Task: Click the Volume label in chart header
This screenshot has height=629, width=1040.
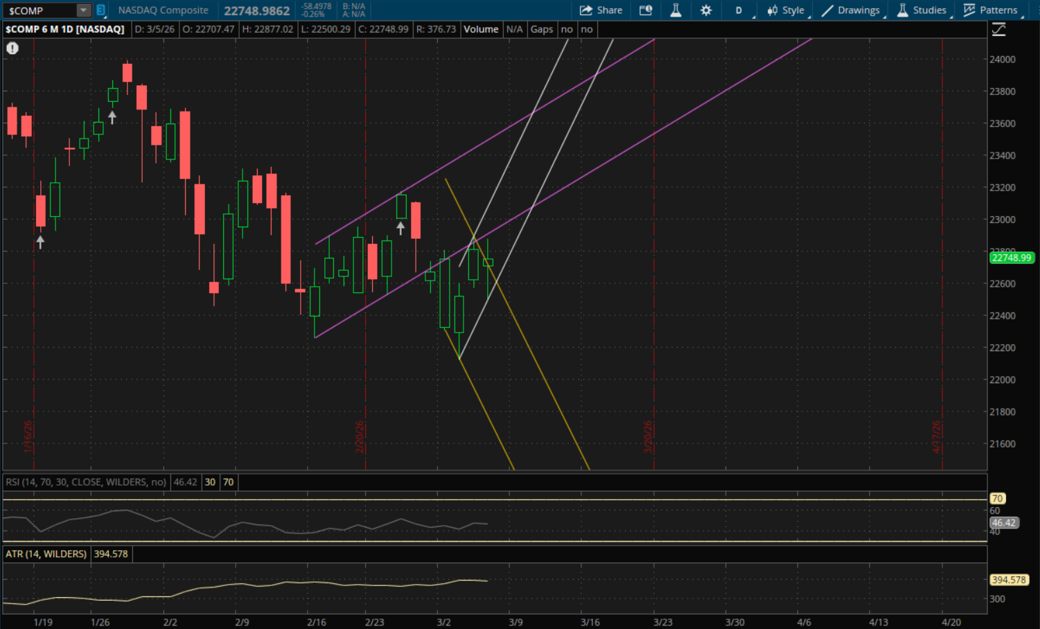Action: (481, 29)
